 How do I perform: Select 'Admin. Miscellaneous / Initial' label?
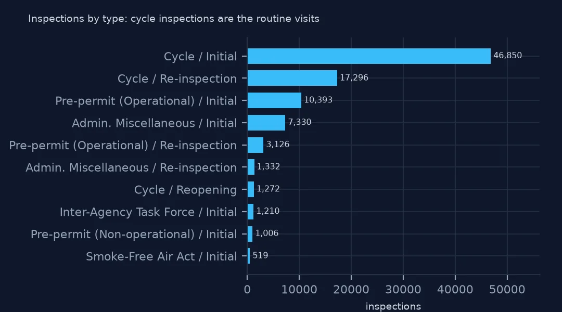coord(155,123)
